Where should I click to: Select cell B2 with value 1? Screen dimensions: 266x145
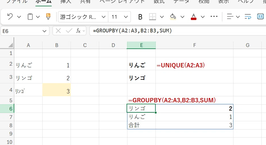coord(57,64)
